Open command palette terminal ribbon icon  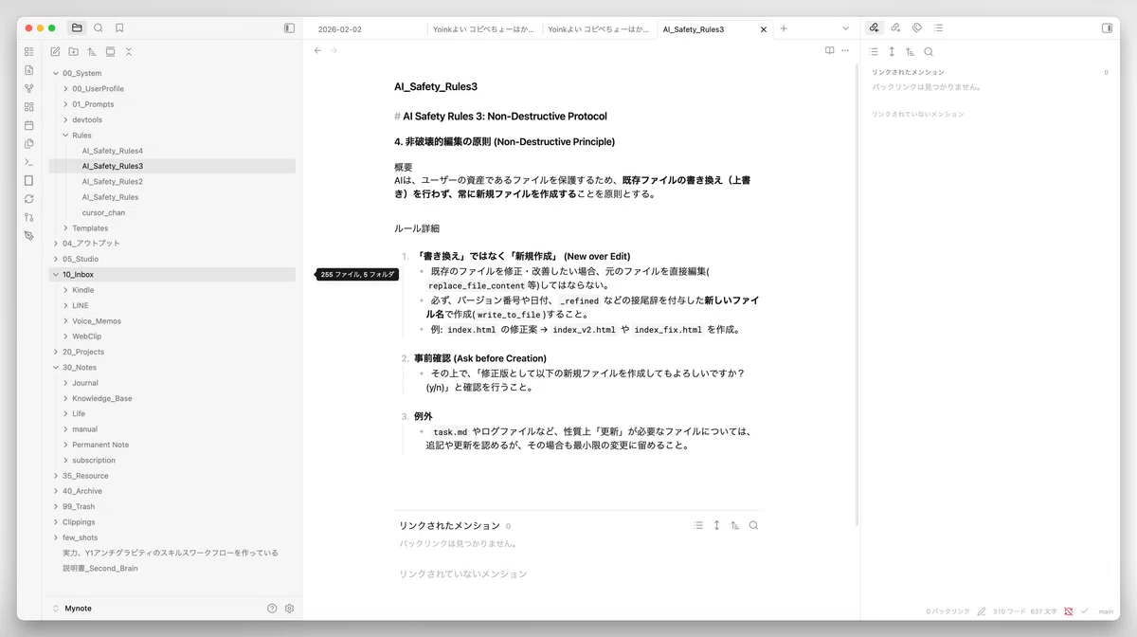[x=28, y=162]
